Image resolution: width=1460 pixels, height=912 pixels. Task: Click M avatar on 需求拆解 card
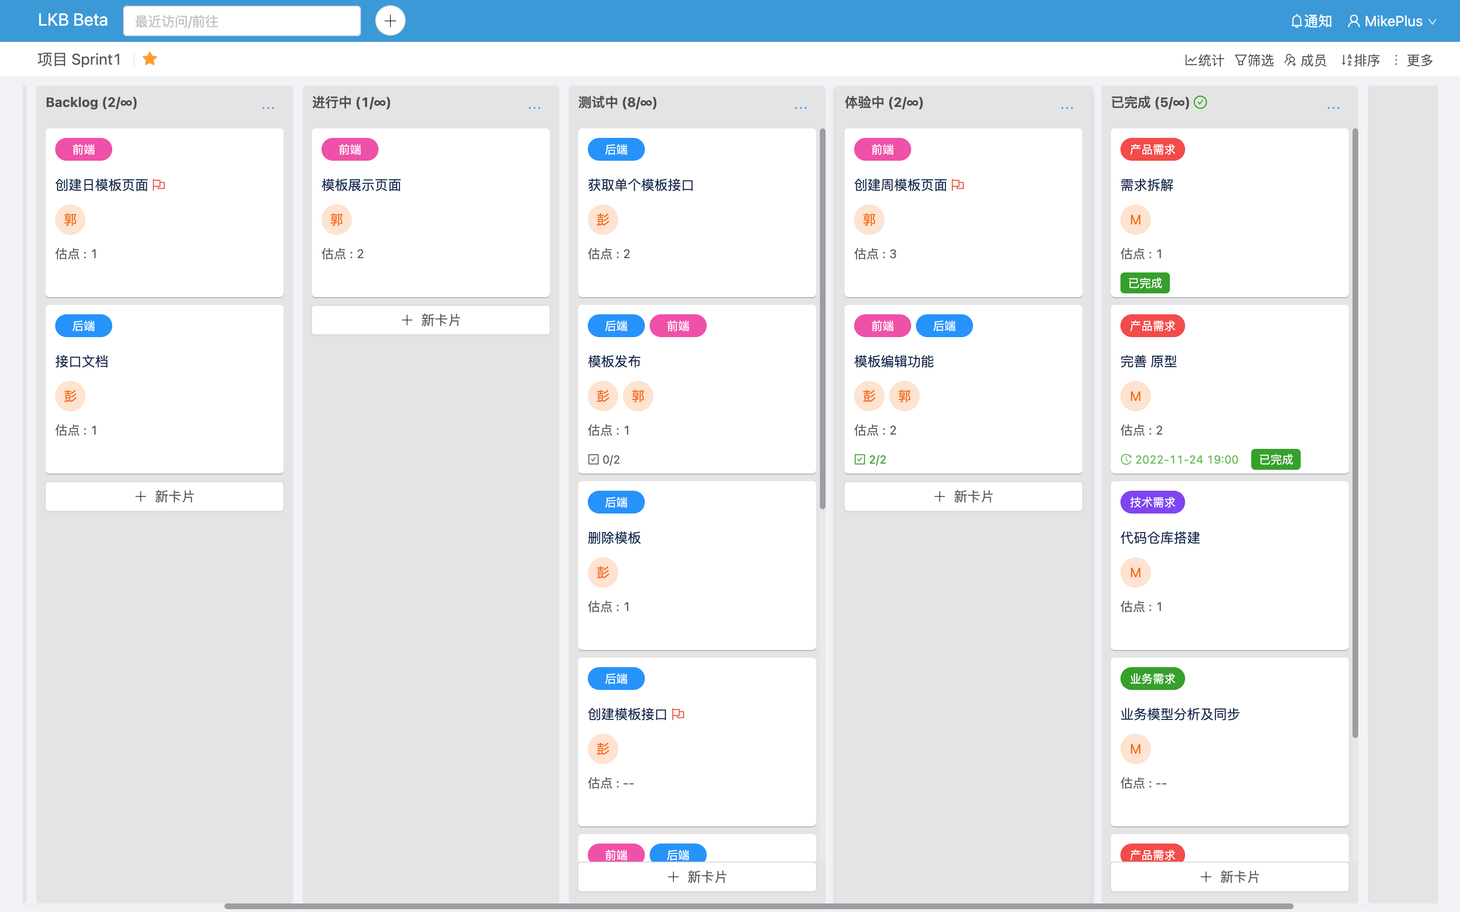pos(1135,220)
